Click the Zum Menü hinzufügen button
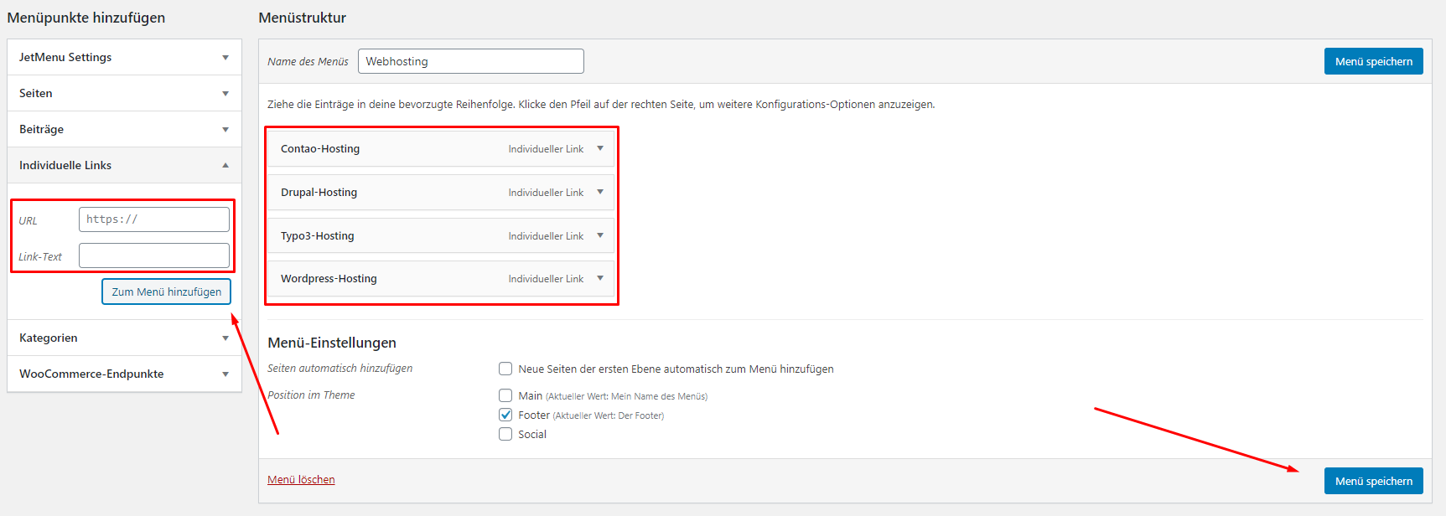Screen dimensions: 1446x516 point(166,292)
